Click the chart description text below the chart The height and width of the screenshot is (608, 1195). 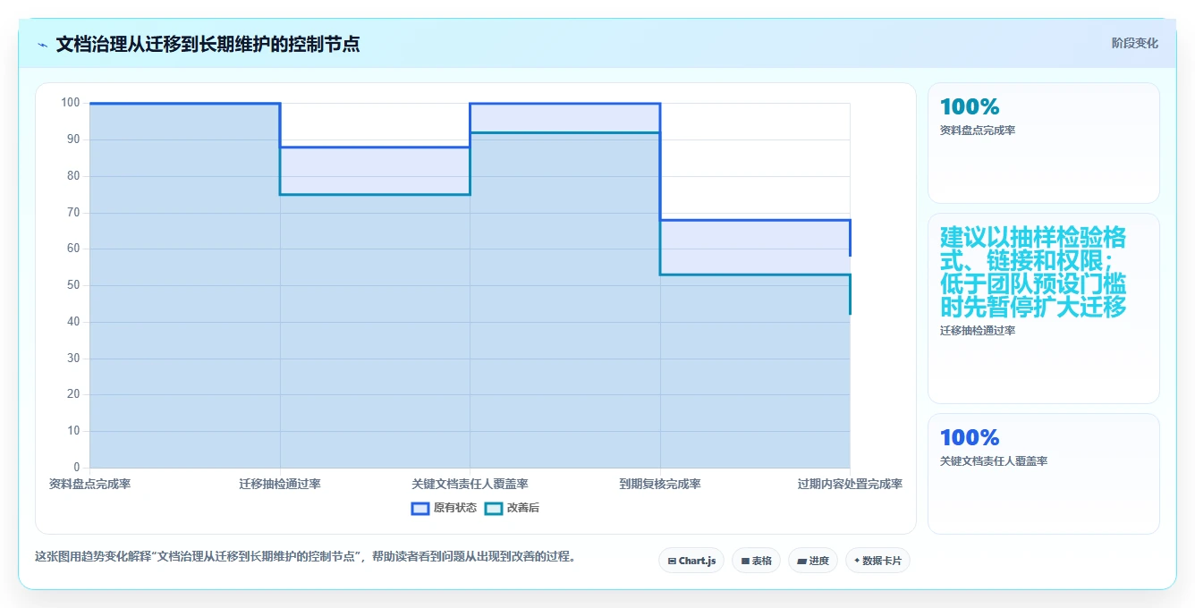[305, 556]
